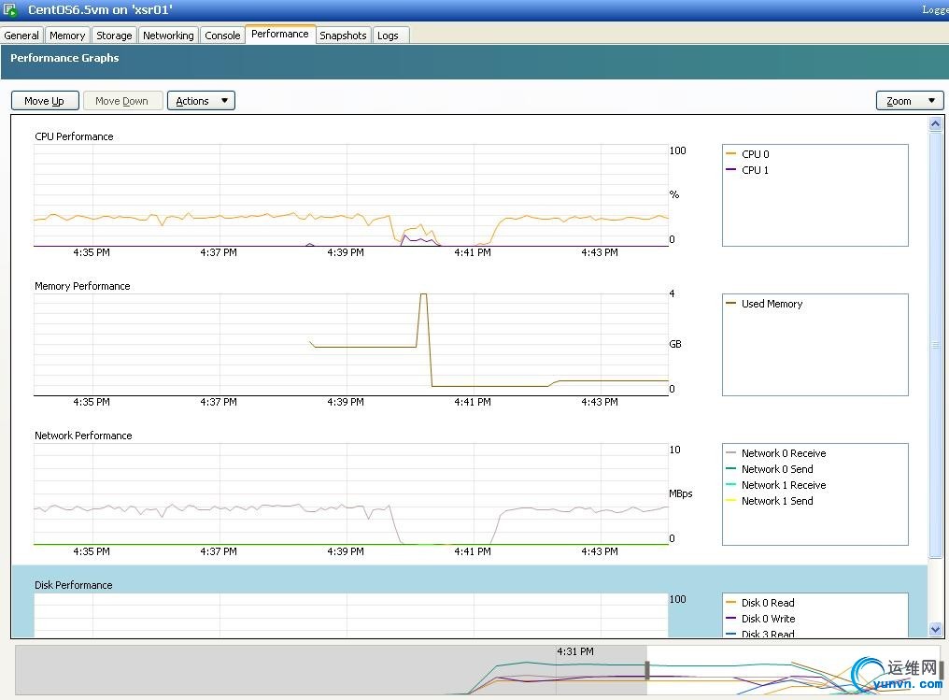
Task: Open the Zoom dropdown menu
Action: click(910, 101)
